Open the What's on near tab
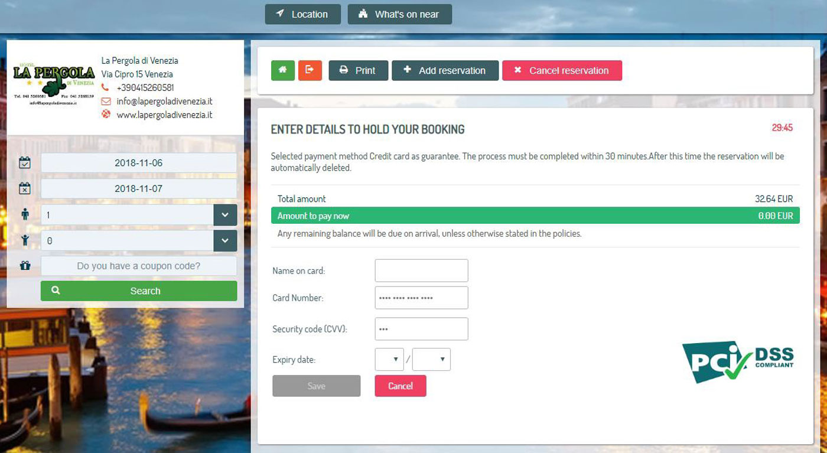This screenshot has width=827, height=453. (400, 14)
